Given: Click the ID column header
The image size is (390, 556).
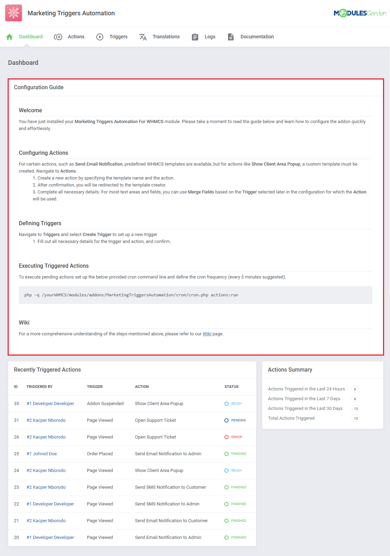Looking at the screenshot, I should click(x=16, y=387).
